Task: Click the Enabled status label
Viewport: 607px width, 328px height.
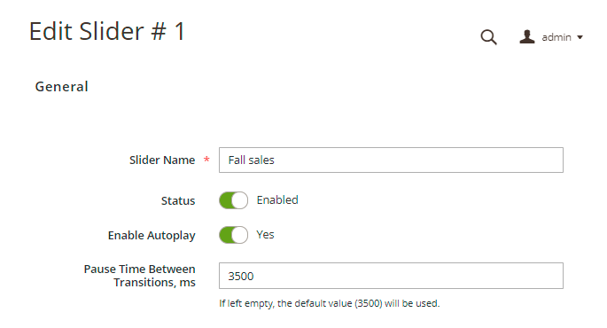Action: [x=277, y=199]
